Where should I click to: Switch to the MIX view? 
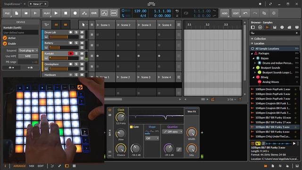32,166
